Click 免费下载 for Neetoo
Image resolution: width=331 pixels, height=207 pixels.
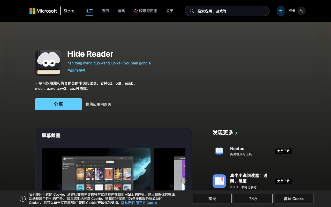click(283, 151)
